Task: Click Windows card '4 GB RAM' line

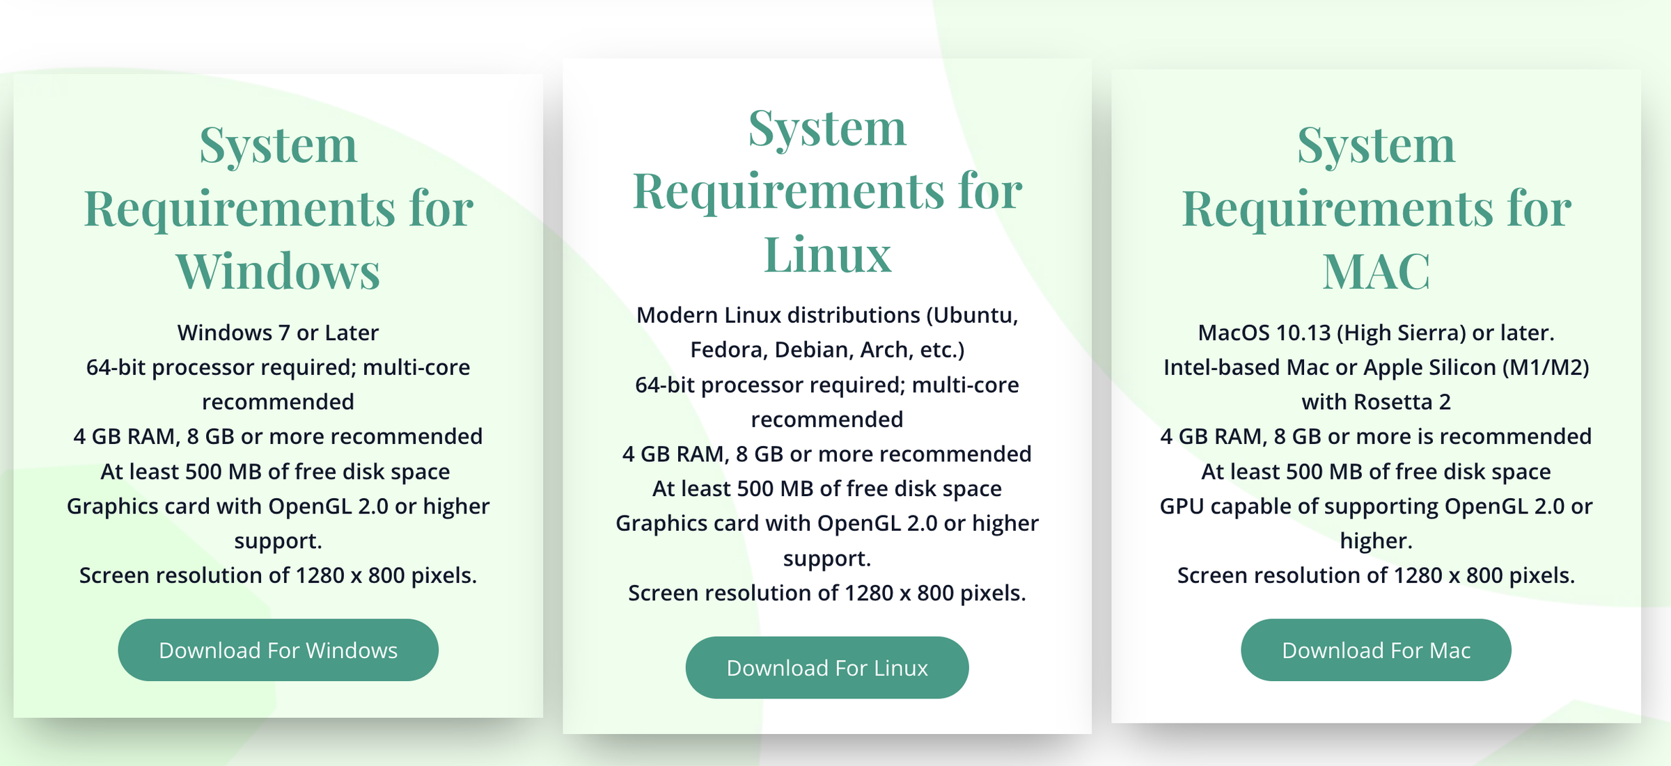Action: click(278, 436)
